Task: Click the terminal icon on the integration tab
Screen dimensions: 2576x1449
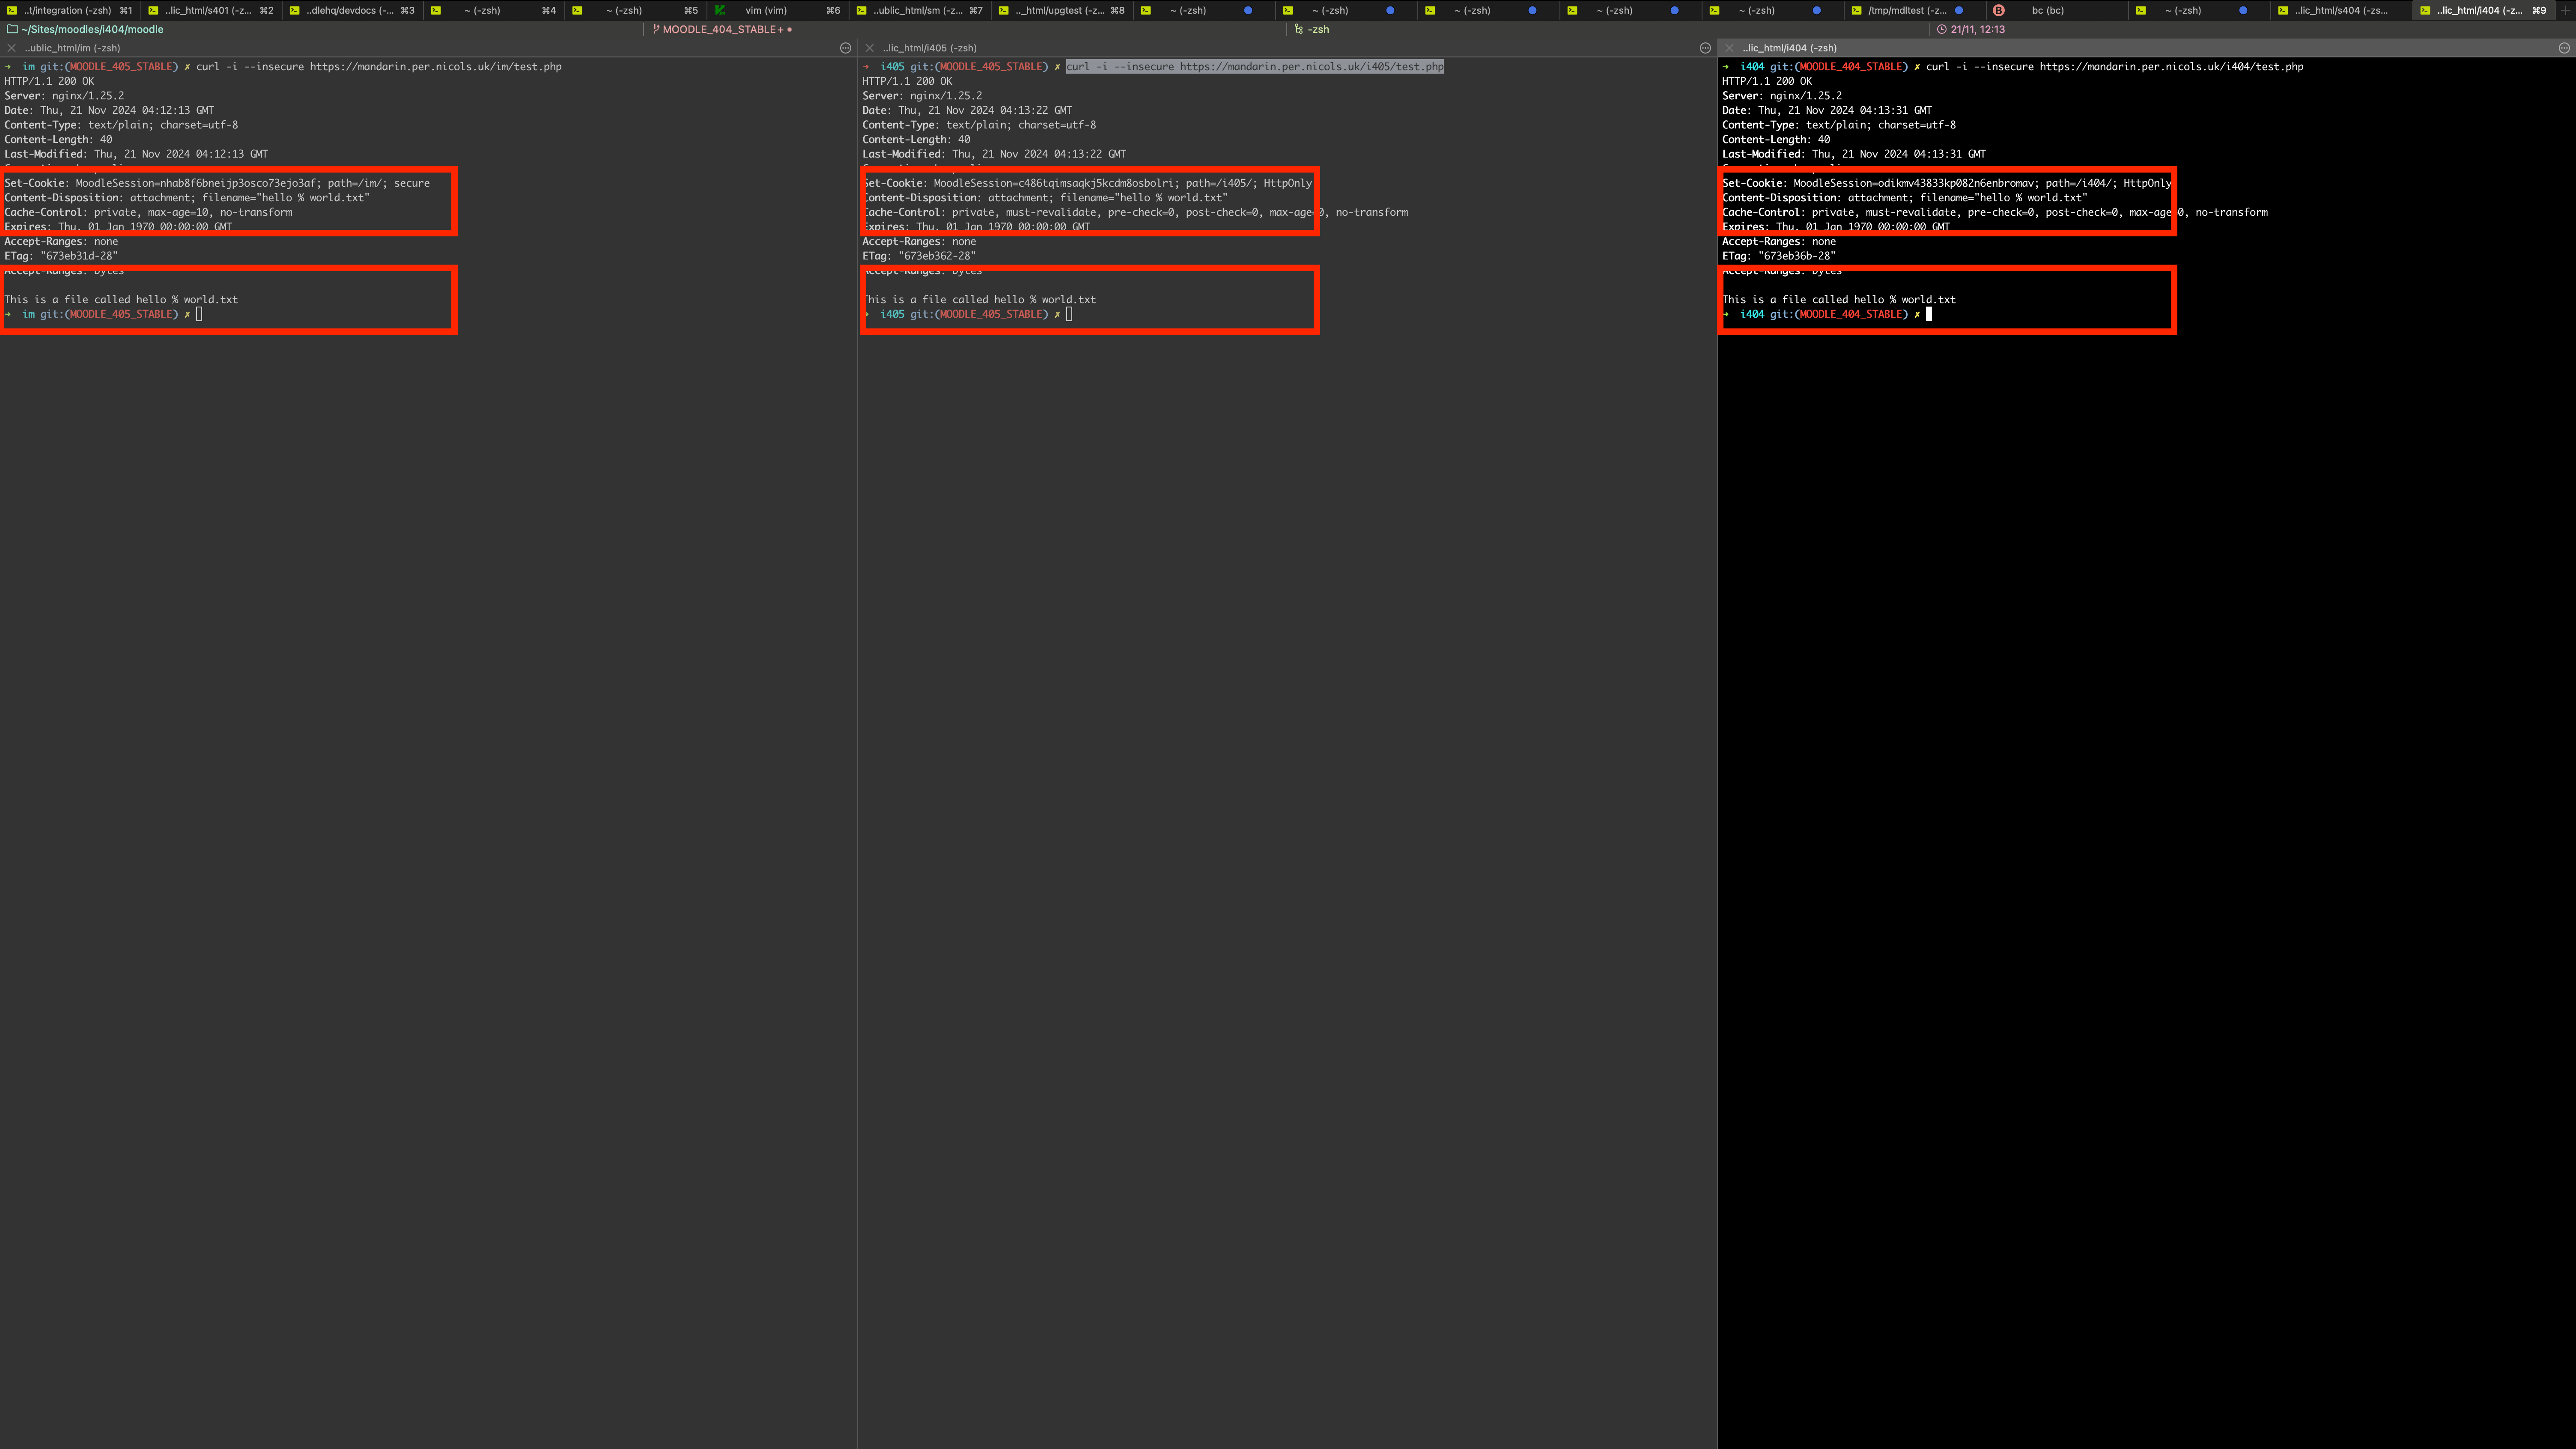Action: coord(12,10)
